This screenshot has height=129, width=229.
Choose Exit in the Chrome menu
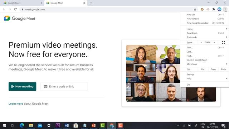tap(204, 85)
